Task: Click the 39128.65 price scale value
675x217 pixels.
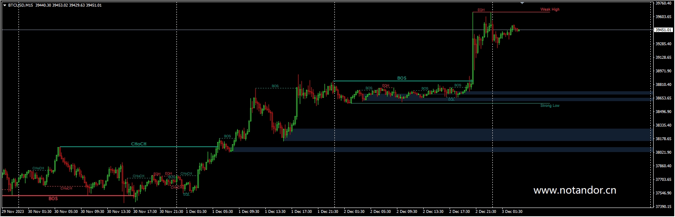Action: [x=663, y=58]
